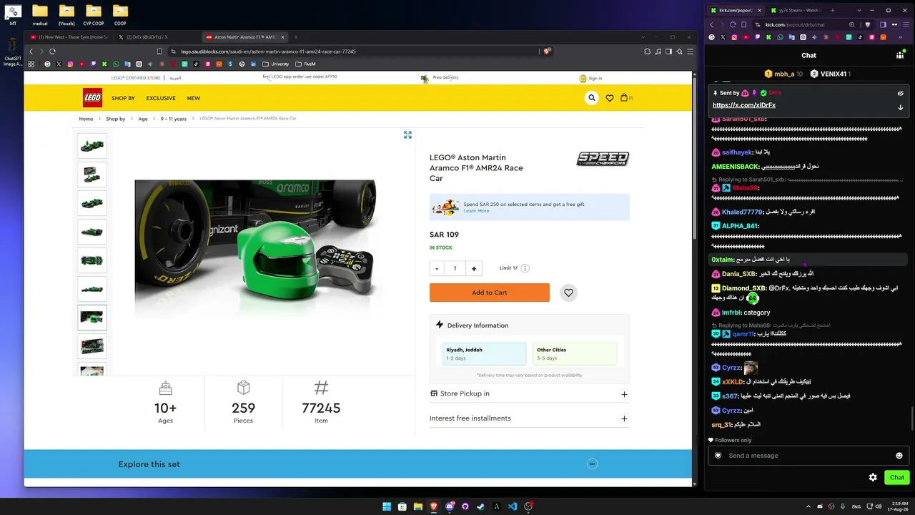Open the wishlist heart in LEGO header
The width and height of the screenshot is (915, 515).
609,98
